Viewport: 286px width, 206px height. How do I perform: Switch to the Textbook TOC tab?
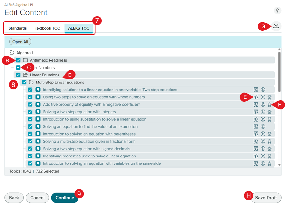click(47, 28)
